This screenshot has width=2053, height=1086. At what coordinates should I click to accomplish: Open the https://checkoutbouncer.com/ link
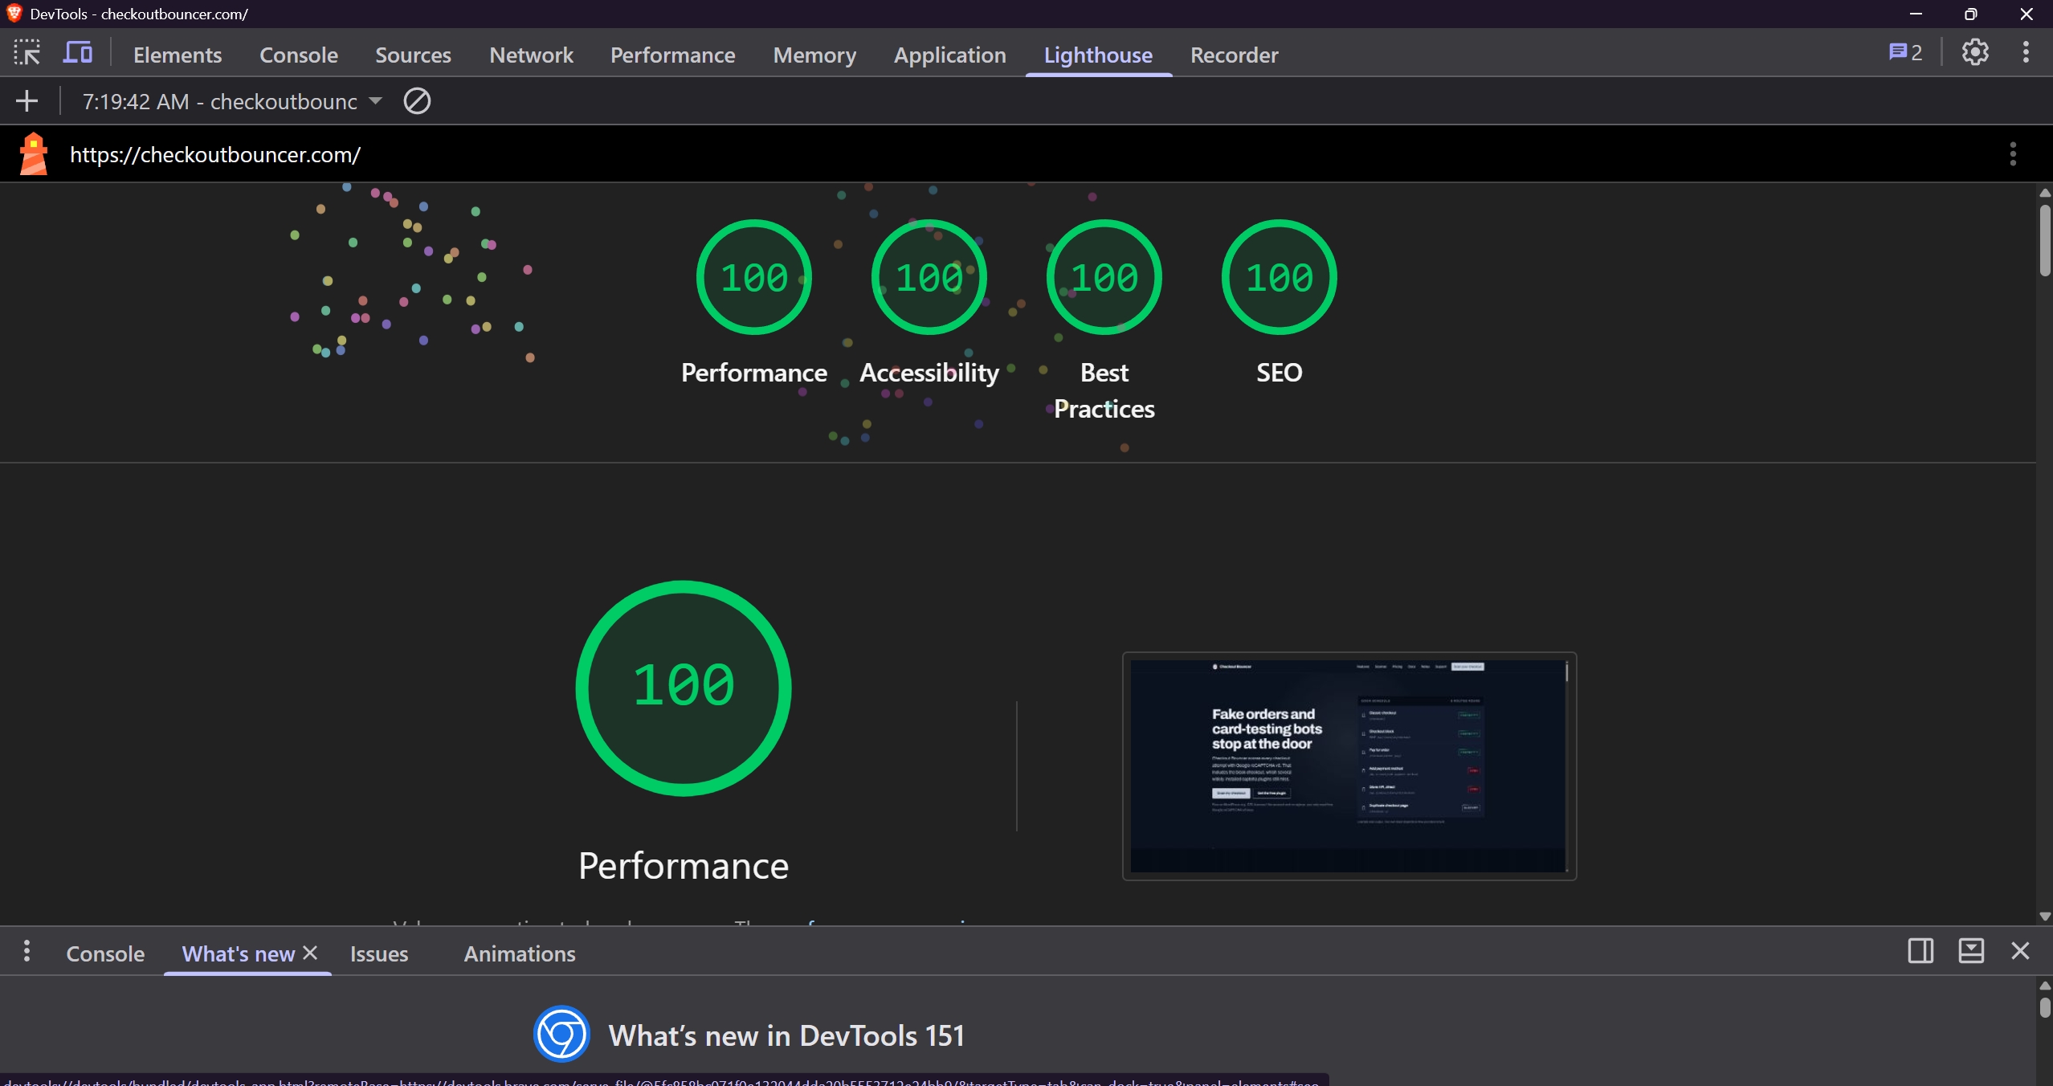[x=215, y=154]
